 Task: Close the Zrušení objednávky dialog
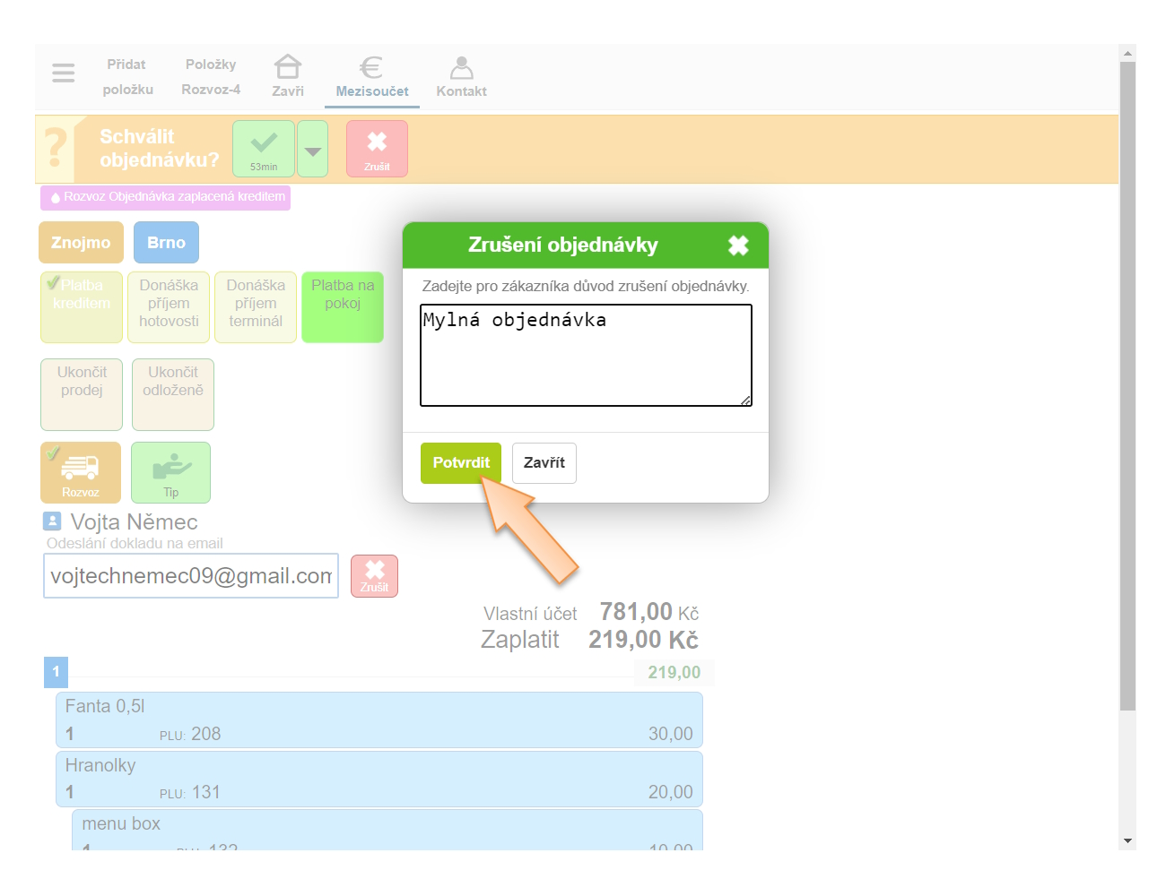point(738,246)
